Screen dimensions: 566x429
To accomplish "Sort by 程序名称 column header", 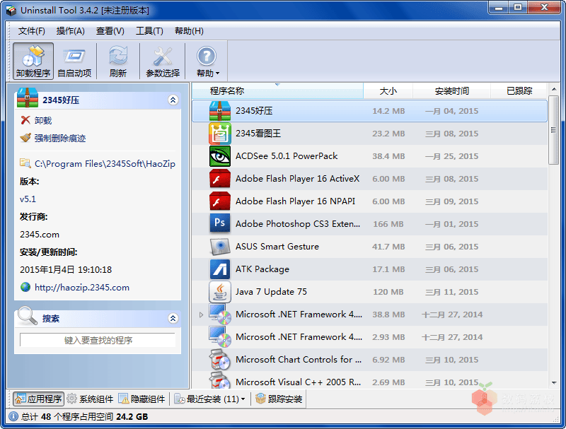I will pos(277,91).
